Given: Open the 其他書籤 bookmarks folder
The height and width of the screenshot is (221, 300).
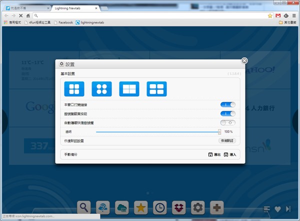Looking at the screenshot, I should (287, 23).
